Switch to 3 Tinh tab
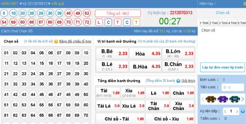This screenshot has height=124, width=246. click(x=223, y=23)
